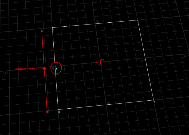Click the grid label '-10' on the right
Screen dimensions: 189x135
point(185,56)
